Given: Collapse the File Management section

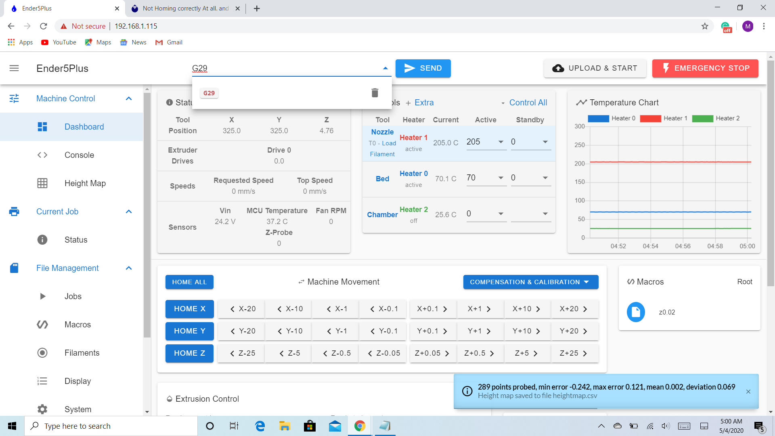Looking at the screenshot, I should pyautogui.click(x=129, y=268).
